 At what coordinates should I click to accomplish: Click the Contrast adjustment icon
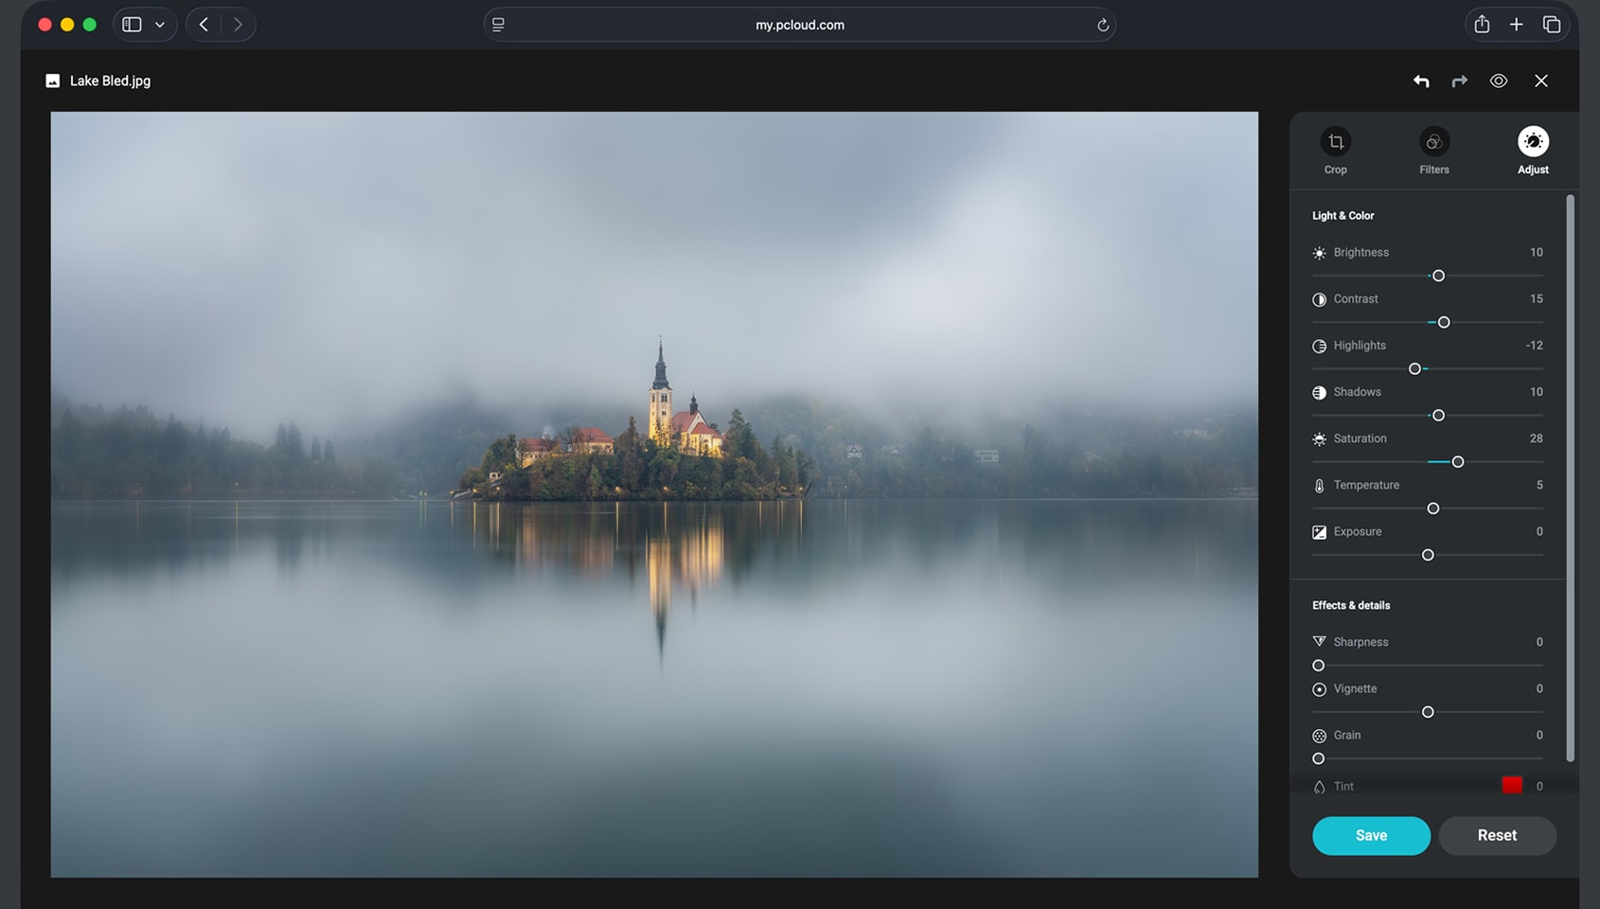tap(1319, 299)
